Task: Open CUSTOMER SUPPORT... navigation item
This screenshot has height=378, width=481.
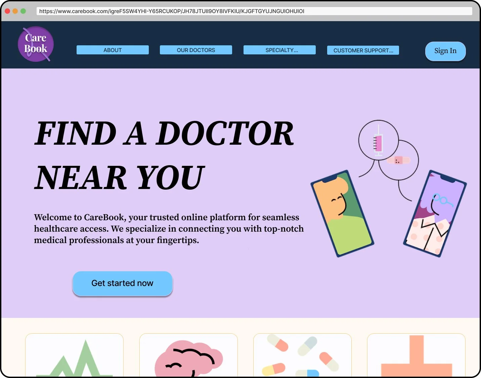Action: 363,50
